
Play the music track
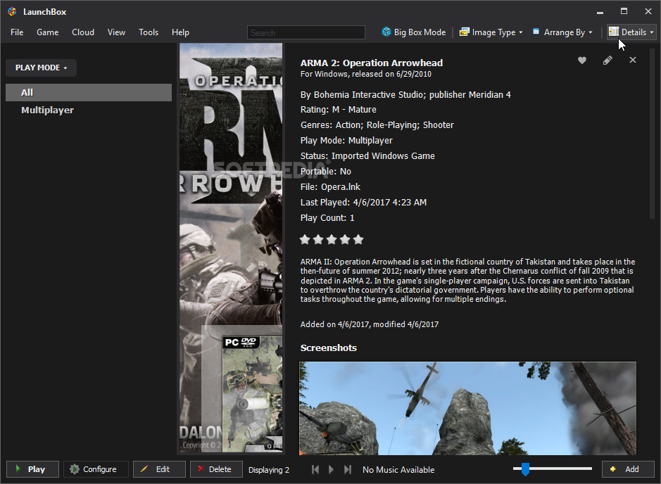332,470
